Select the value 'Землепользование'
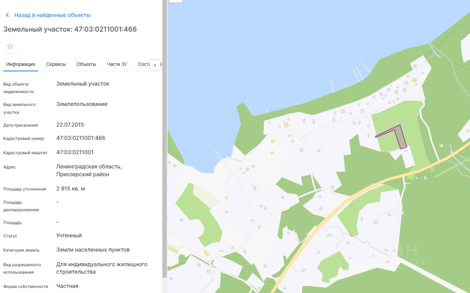470x293 pixels. click(x=82, y=104)
